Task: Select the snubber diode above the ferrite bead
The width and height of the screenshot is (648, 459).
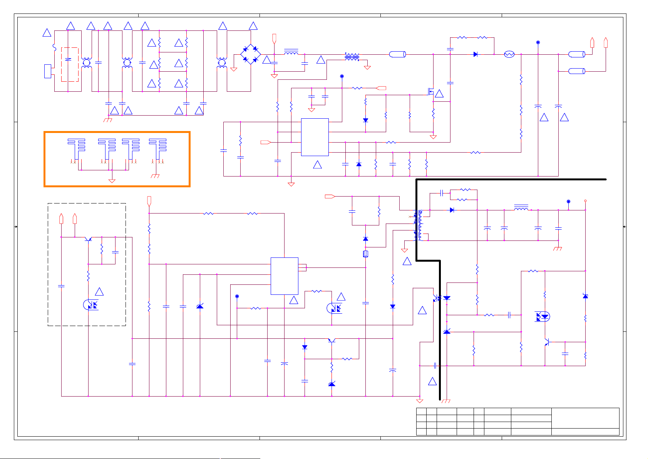Action: (x=365, y=239)
